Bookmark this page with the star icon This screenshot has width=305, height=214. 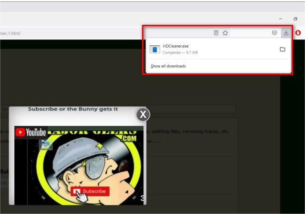225,33
